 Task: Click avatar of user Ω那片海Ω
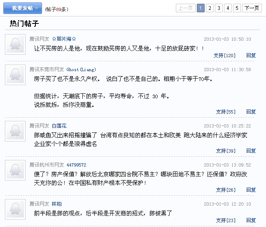(15, 44)
